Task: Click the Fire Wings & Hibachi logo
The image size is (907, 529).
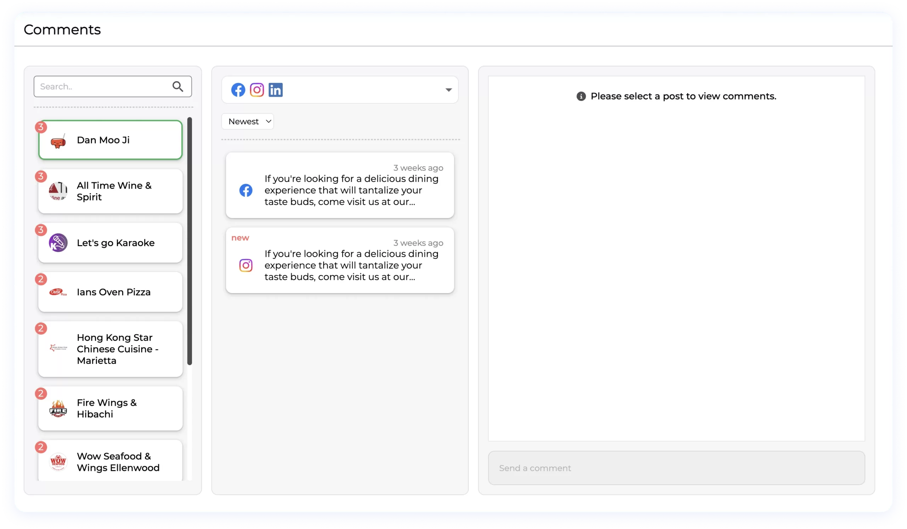Action: 58,409
